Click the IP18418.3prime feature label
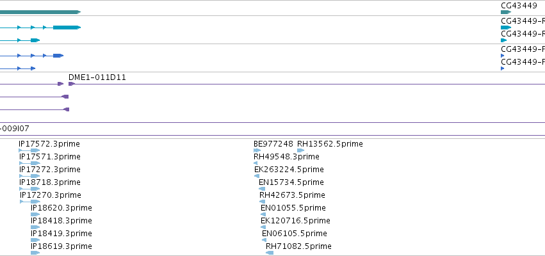This screenshot has height=256, width=545. click(x=61, y=221)
